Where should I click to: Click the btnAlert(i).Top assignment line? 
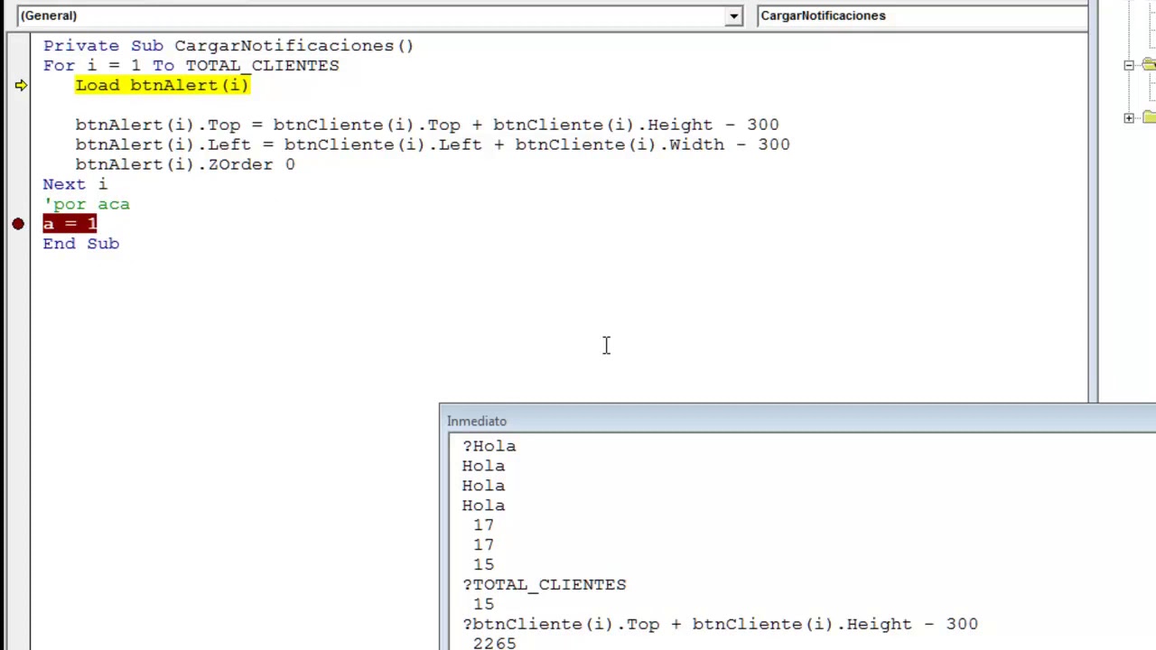(426, 125)
